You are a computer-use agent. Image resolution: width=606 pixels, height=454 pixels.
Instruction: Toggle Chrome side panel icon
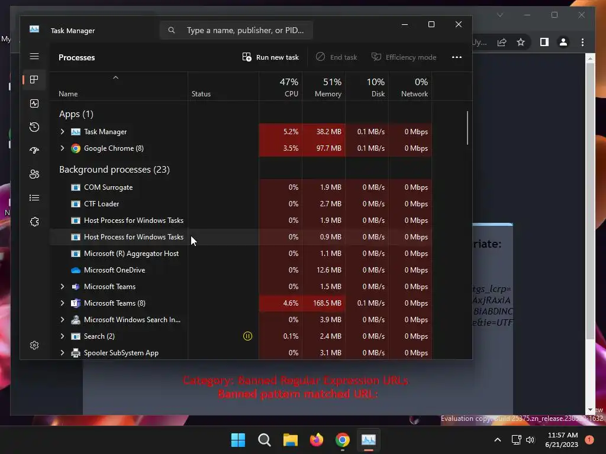point(544,42)
